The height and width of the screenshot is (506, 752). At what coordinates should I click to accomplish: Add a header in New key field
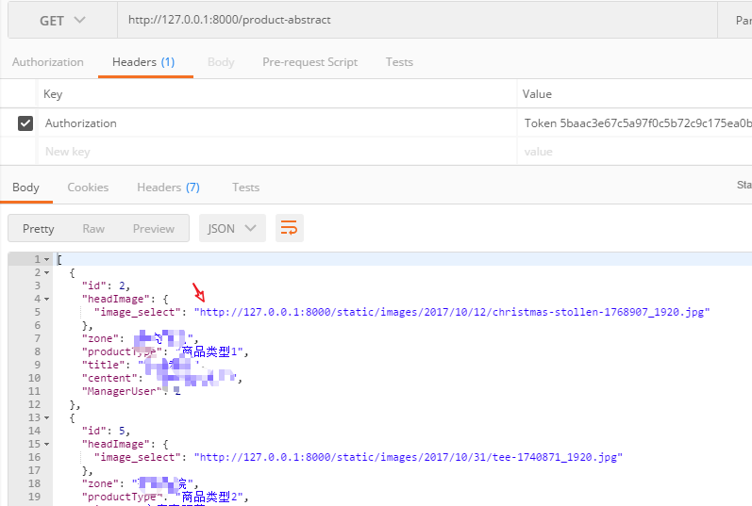[x=277, y=152]
